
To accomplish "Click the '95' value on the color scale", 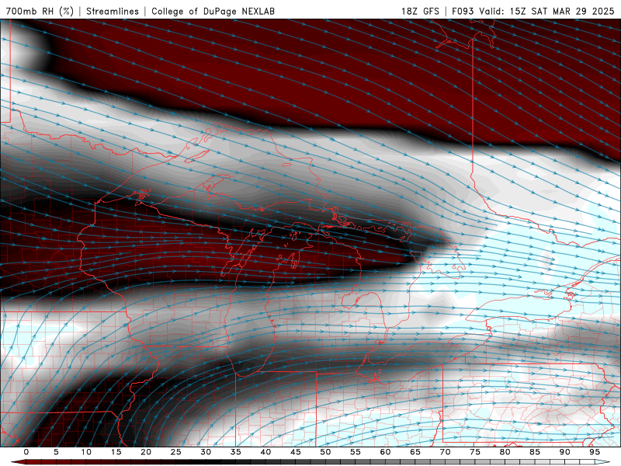I will click(595, 452).
